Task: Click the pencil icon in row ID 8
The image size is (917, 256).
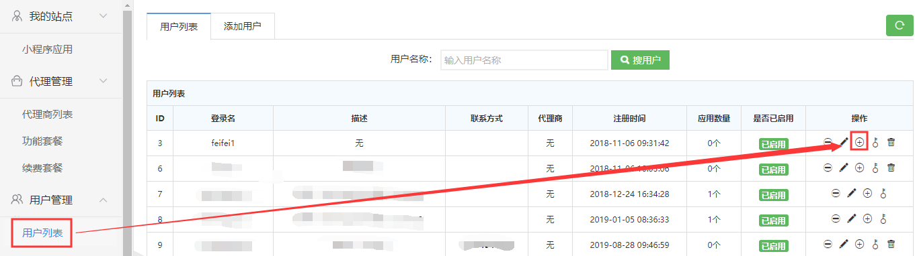Action: [852, 218]
